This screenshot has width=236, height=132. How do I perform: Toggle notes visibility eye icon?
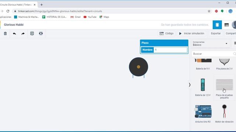pyautogui.click(x=41, y=33)
